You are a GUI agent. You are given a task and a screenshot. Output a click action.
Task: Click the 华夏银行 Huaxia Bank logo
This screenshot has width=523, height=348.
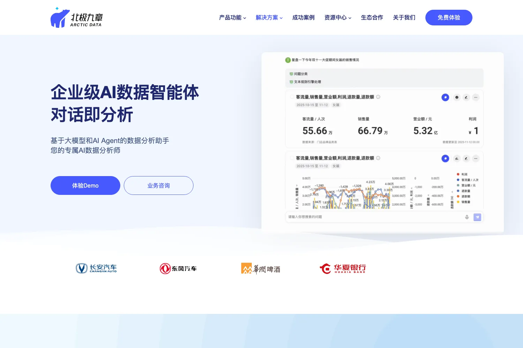[x=343, y=268]
